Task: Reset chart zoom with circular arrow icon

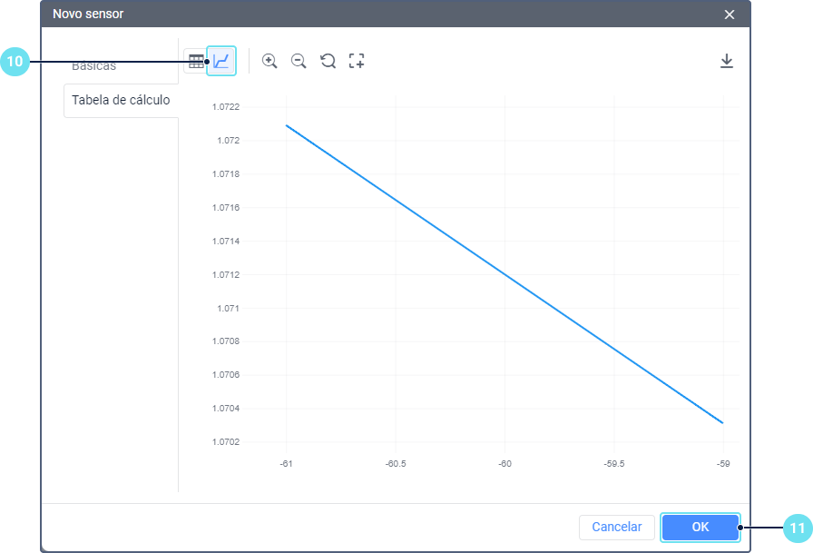Action: (x=328, y=61)
